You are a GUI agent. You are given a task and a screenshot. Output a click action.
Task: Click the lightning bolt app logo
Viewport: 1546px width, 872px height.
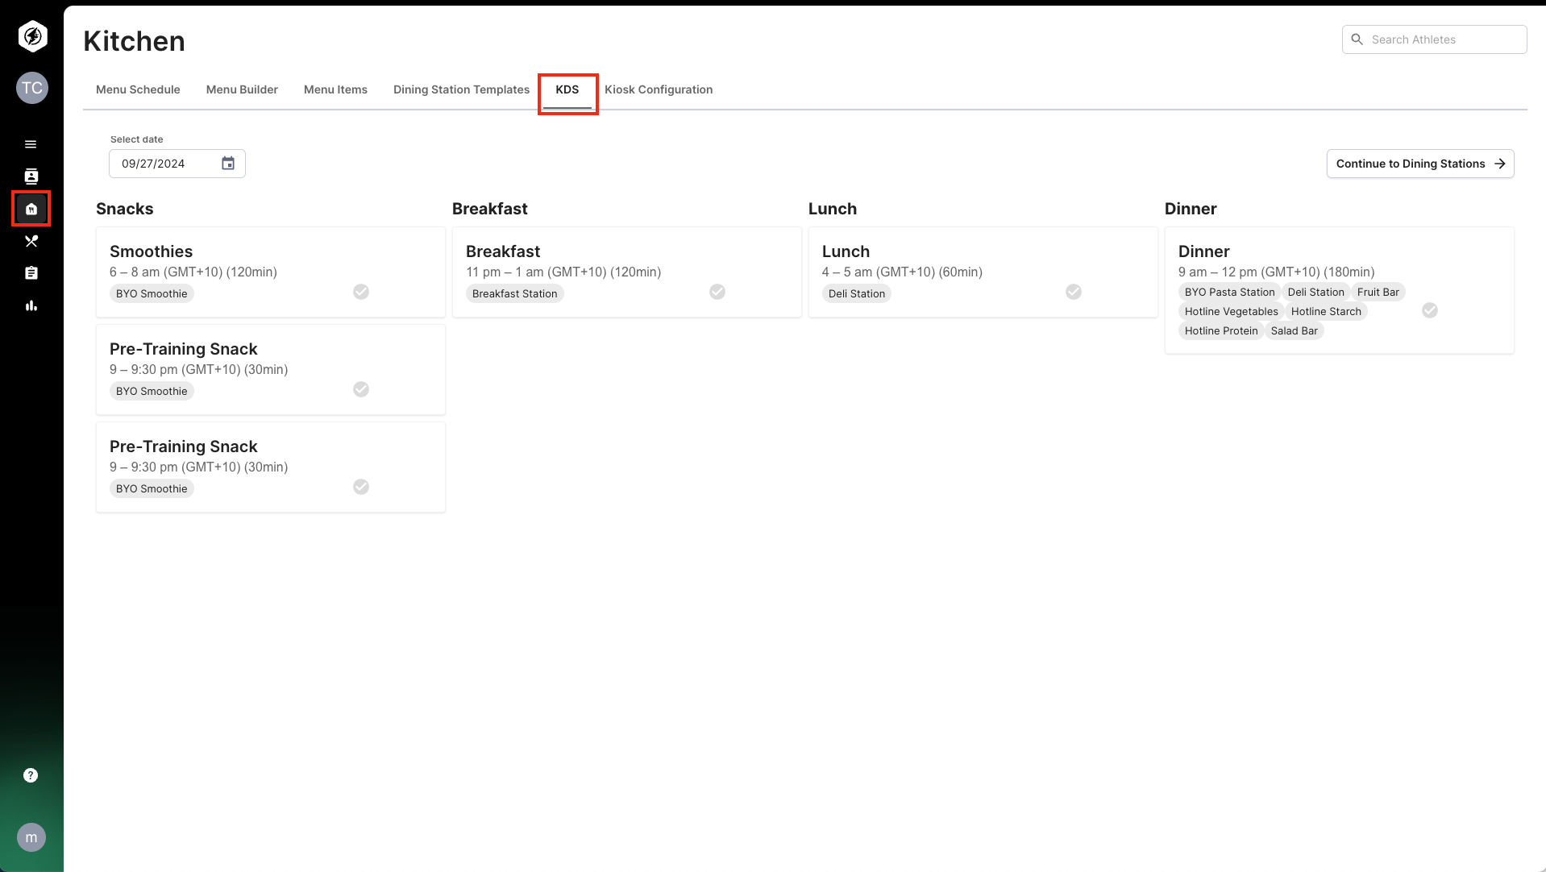coord(32,36)
